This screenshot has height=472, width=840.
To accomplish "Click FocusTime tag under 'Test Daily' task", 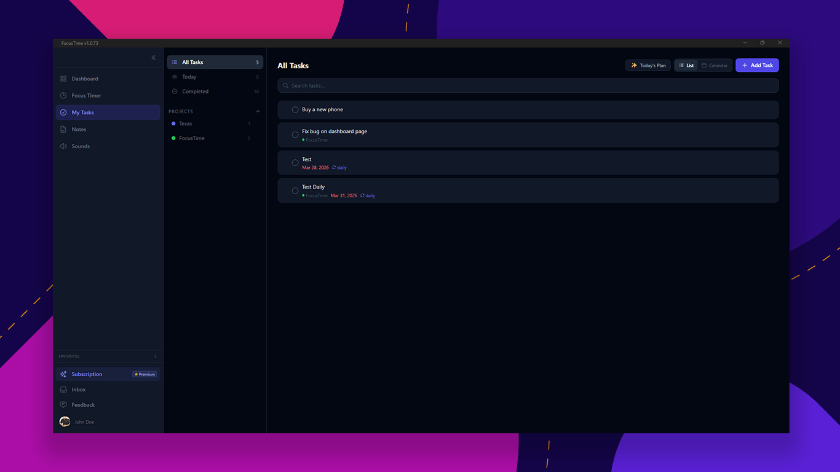I will (x=315, y=195).
